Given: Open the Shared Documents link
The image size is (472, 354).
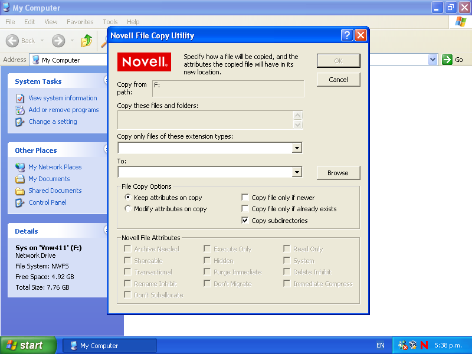Looking at the screenshot, I should point(55,191).
